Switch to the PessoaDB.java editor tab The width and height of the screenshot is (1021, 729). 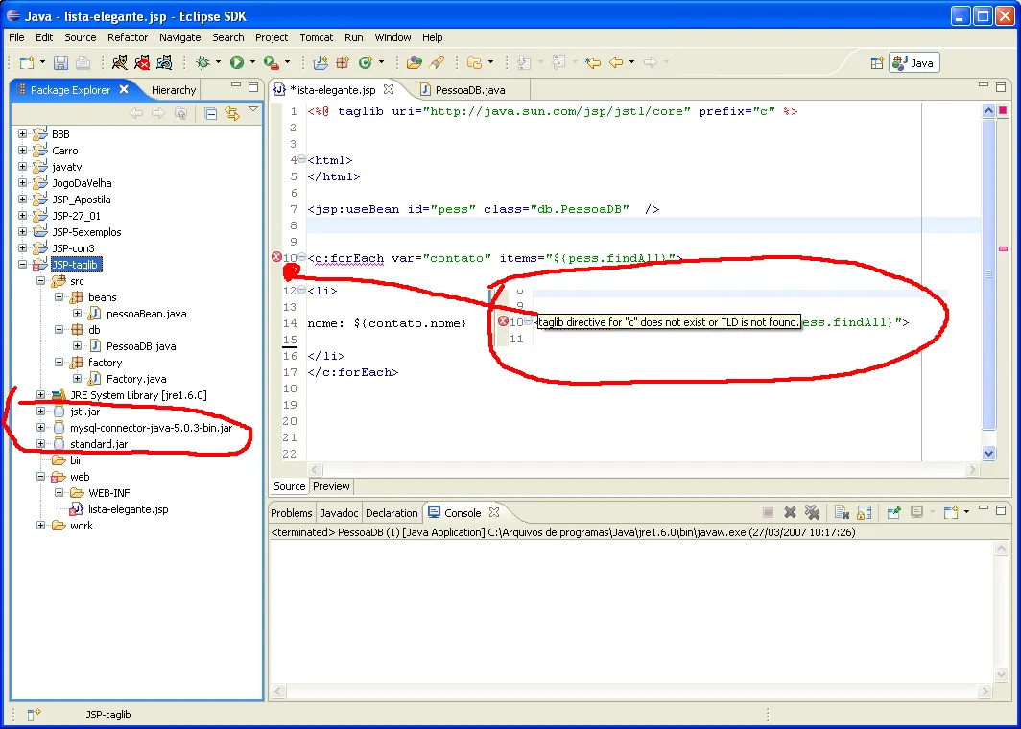469,90
